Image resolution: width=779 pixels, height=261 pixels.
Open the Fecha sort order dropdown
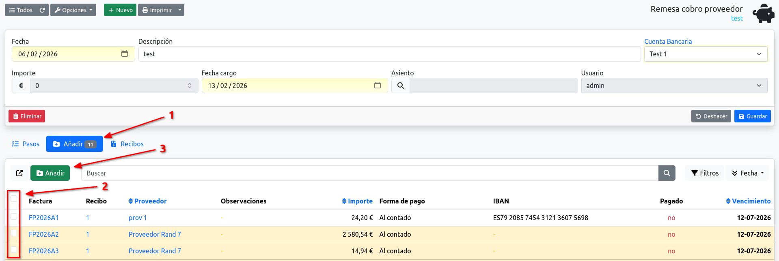[x=748, y=173]
